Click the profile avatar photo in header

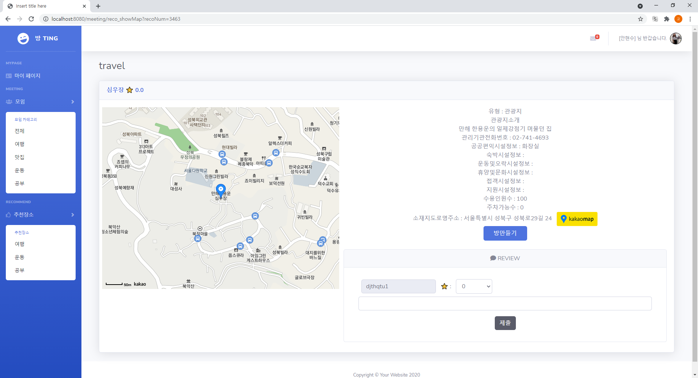[x=675, y=39]
